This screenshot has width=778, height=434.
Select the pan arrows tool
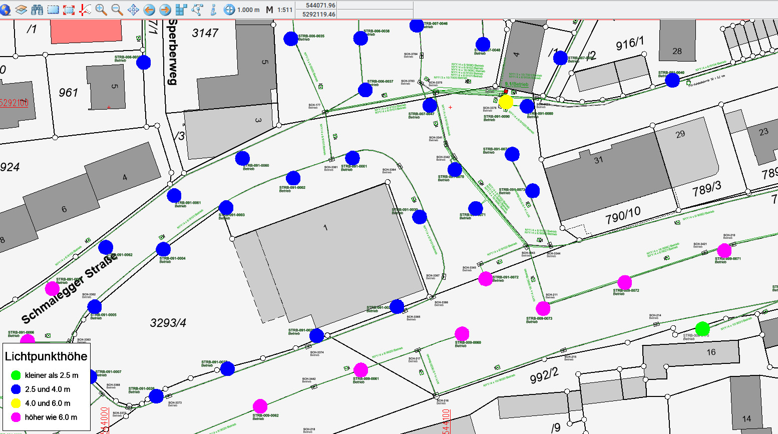133,10
